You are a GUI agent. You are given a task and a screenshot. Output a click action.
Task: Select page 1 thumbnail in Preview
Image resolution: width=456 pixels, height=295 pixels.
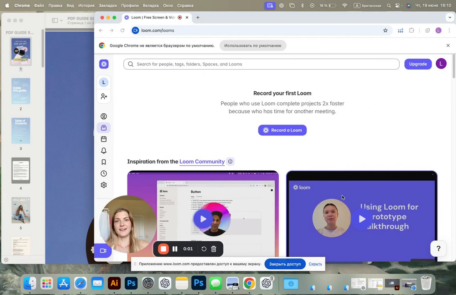click(x=21, y=52)
